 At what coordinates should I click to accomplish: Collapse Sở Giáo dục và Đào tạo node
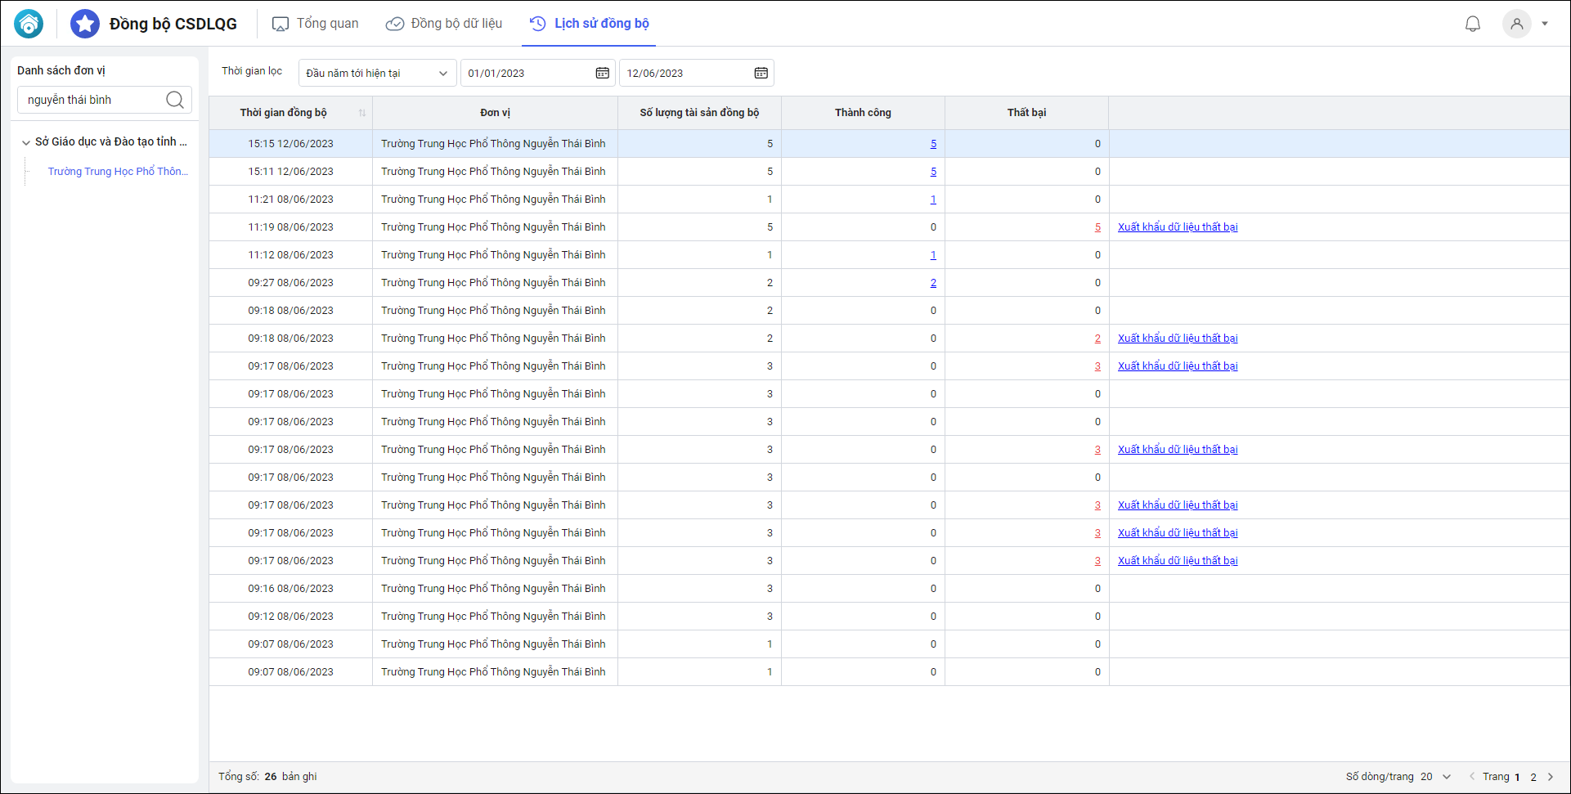[x=25, y=142]
